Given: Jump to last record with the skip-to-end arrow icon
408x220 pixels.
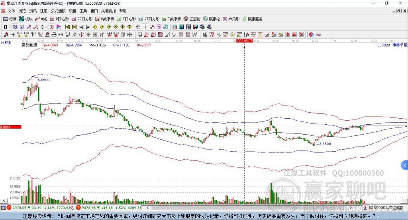Looking at the screenshot, I should click(74, 27).
